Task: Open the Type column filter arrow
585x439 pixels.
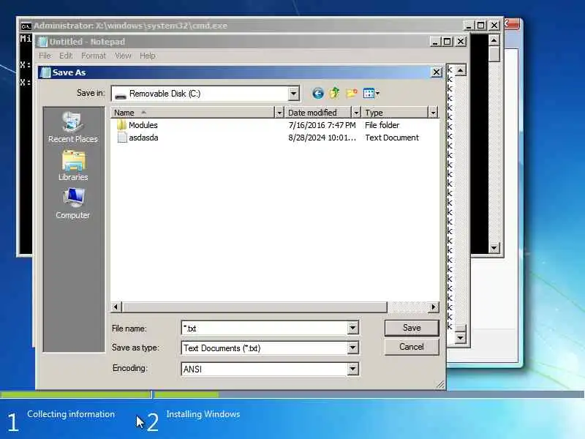Action: click(x=433, y=113)
